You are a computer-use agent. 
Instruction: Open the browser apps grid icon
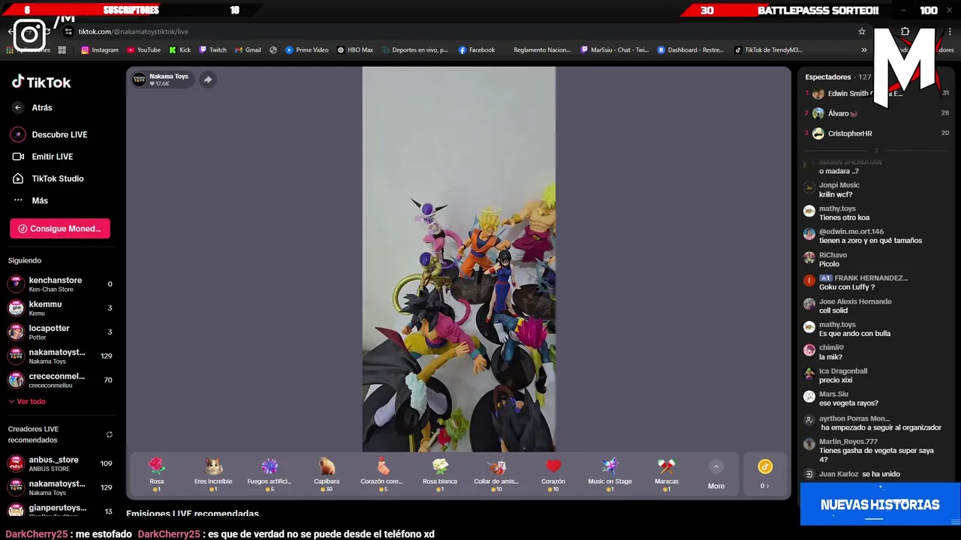tap(62, 50)
